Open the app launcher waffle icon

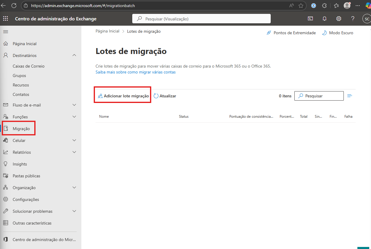[6, 19]
